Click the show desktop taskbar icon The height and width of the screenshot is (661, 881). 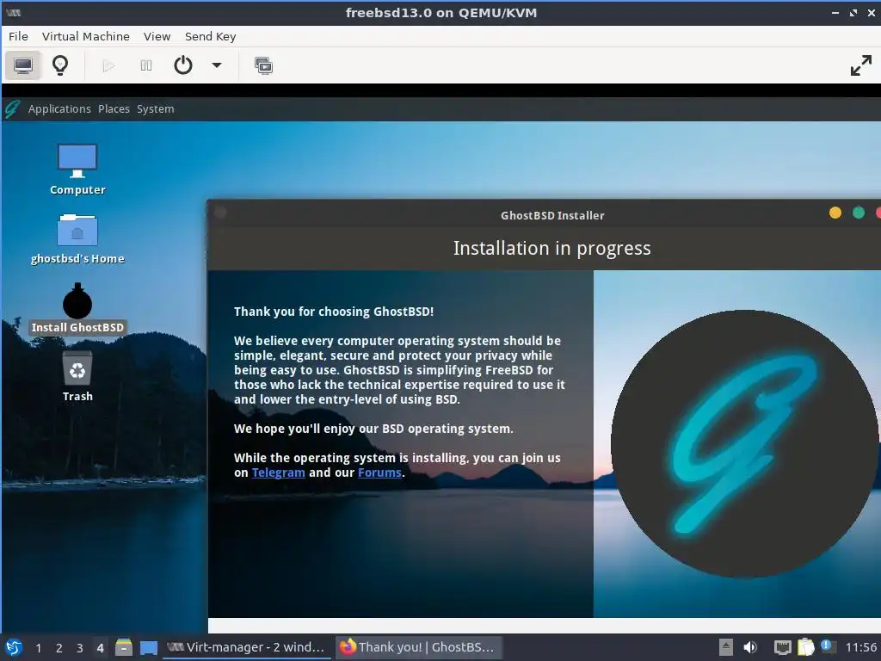pos(148,647)
